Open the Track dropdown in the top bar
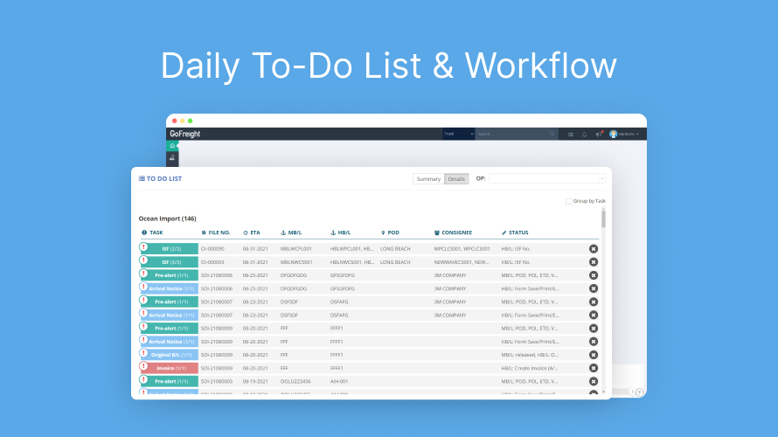 pos(458,134)
